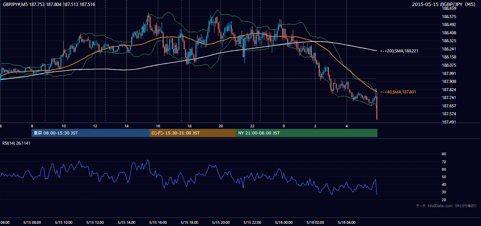
Task: Click the 5/15 10:00 date label
Action: click(63, 223)
